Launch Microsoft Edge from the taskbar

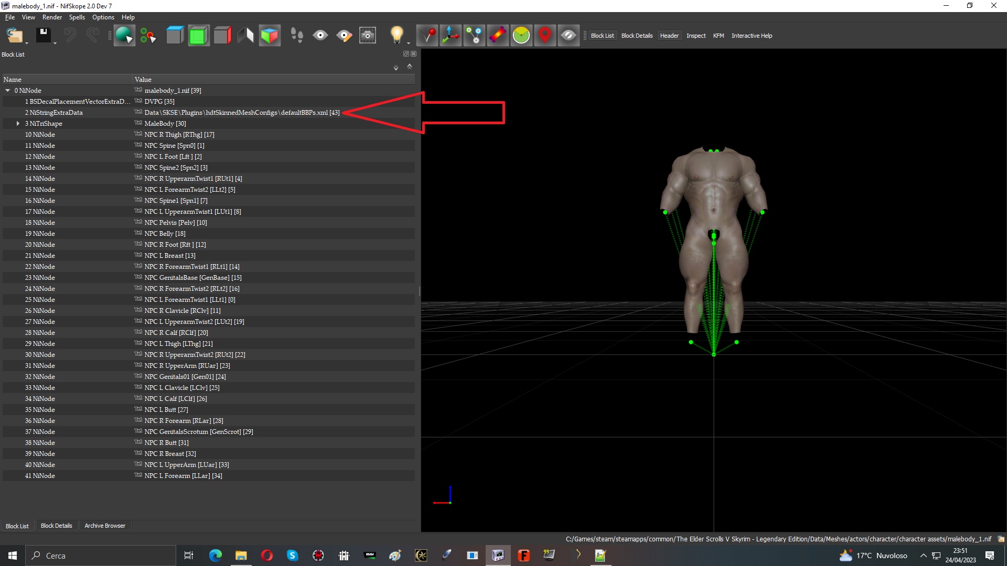(x=215, y=556)
